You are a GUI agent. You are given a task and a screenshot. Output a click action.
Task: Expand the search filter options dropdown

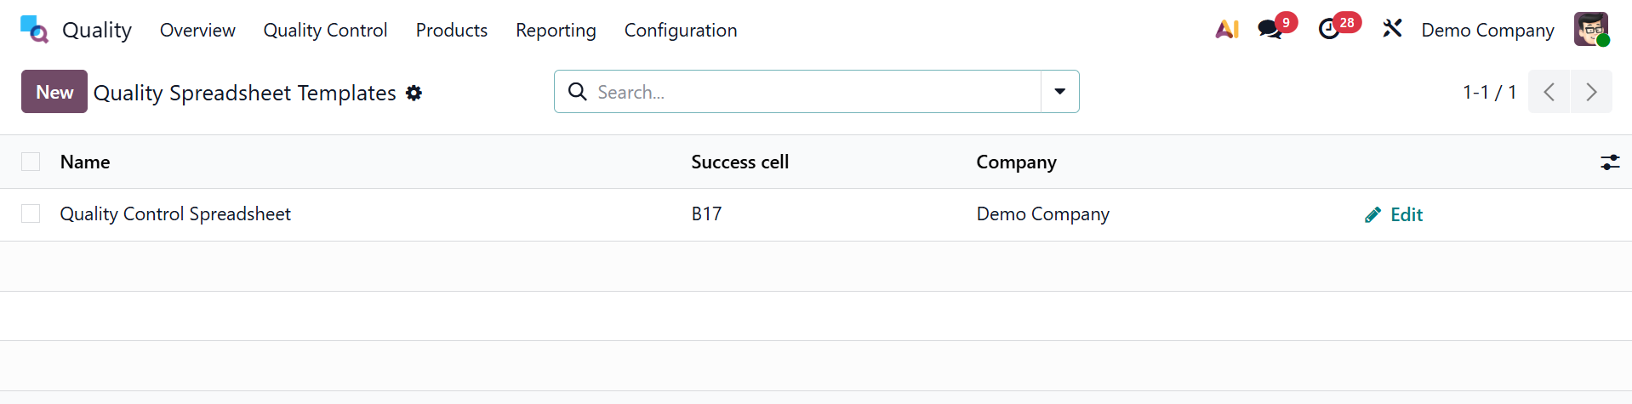tap(1060, 92)
